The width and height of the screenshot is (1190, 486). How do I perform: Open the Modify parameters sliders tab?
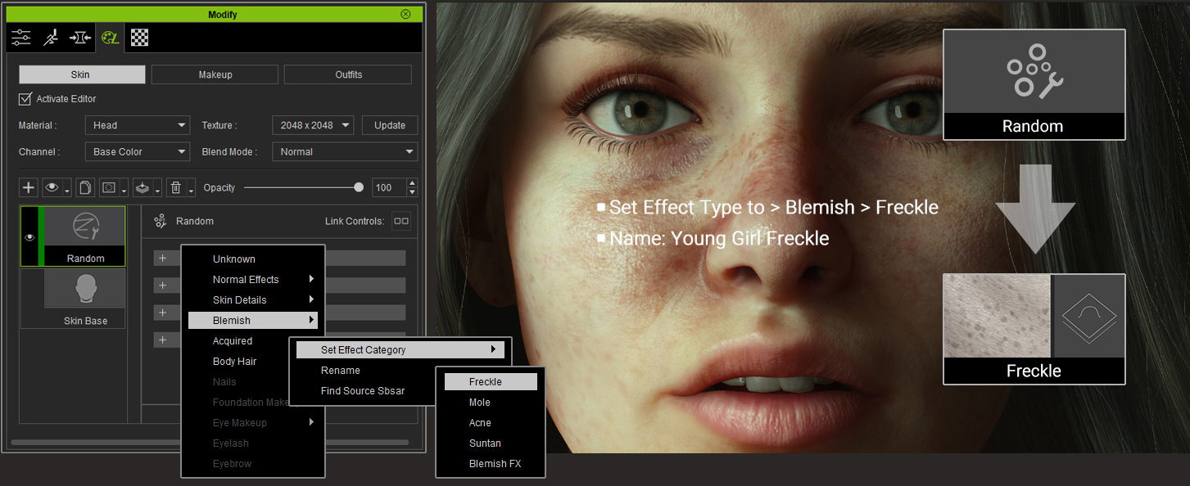[x=21, y=37]
